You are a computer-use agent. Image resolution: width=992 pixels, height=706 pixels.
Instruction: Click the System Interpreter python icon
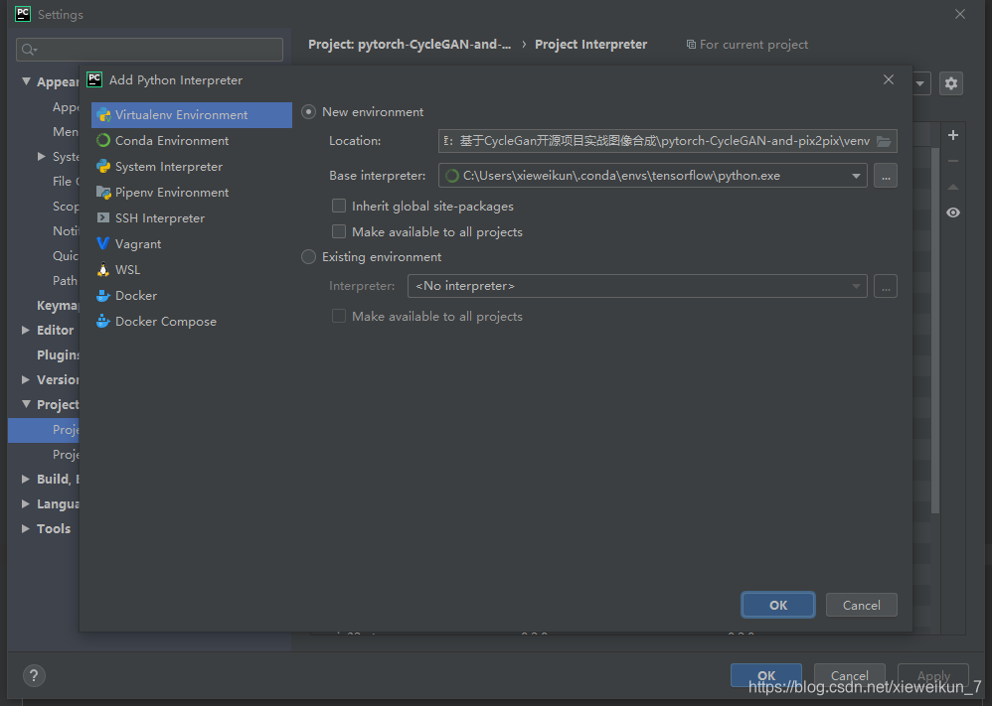pos(103,166)
